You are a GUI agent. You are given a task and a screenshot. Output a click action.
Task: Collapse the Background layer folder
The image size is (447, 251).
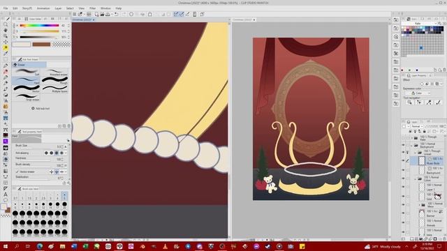412,145
